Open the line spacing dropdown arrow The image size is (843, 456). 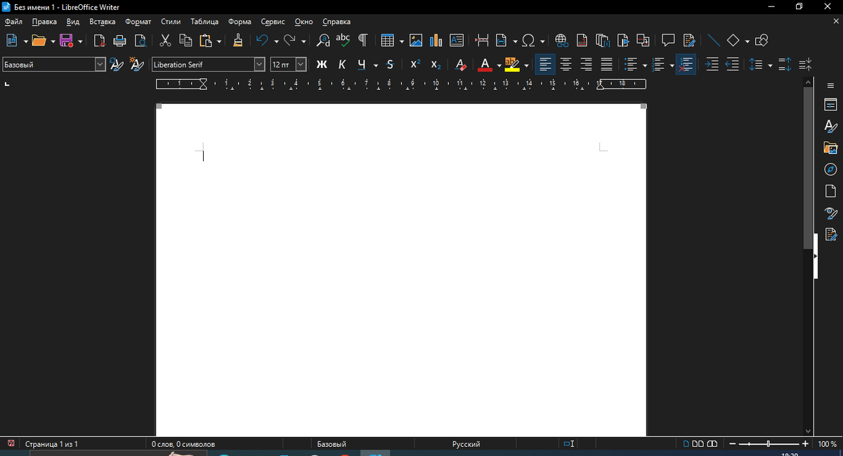(x=770, y=65)
